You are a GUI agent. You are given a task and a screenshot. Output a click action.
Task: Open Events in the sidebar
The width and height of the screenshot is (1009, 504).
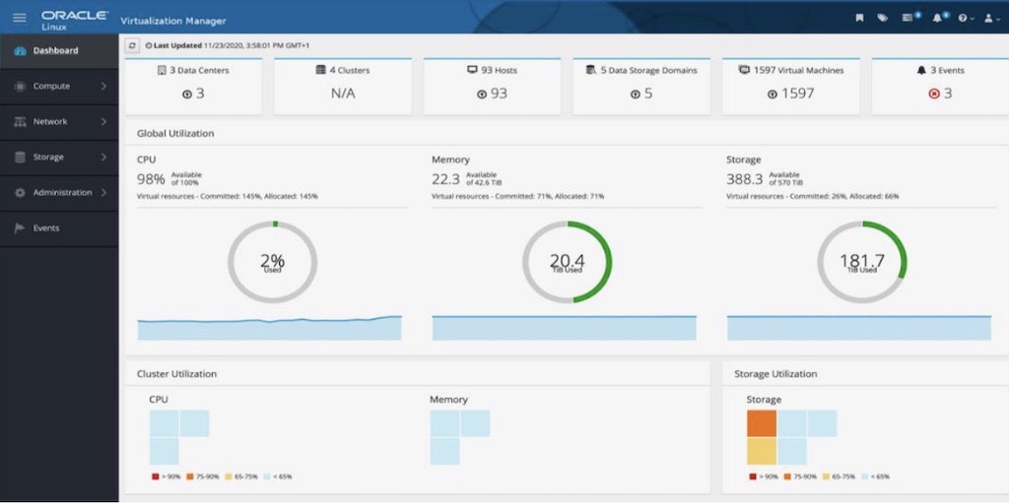click(x=46, y=227)
